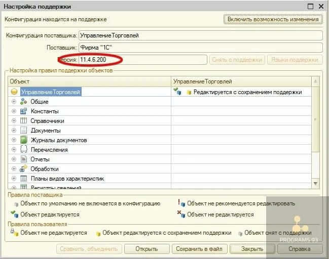The width and height of the screenshot is (329, 259).
Task: Select the Отчеты row label
Action: point(40,159)
